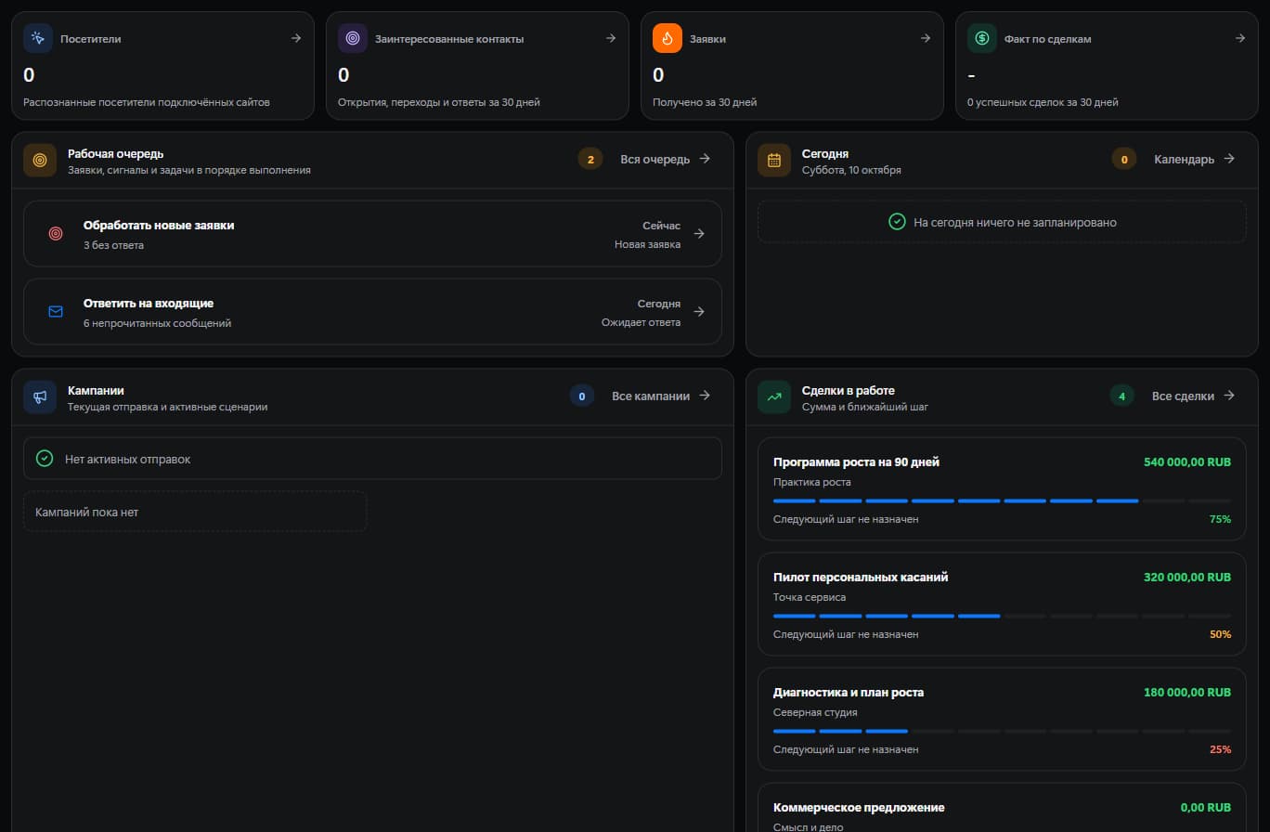Click check icon beside На сегодня ничего

pyautogui.click(x=897, y=222)
